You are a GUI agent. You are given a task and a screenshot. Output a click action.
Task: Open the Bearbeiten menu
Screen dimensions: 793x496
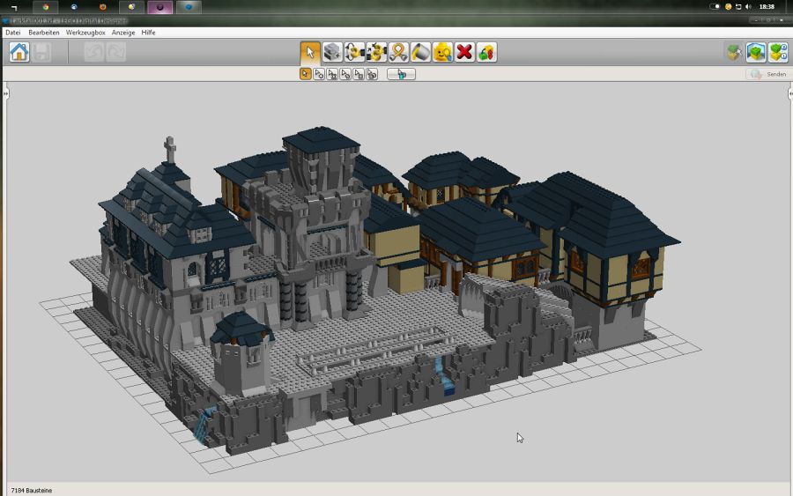click(44, 33)
